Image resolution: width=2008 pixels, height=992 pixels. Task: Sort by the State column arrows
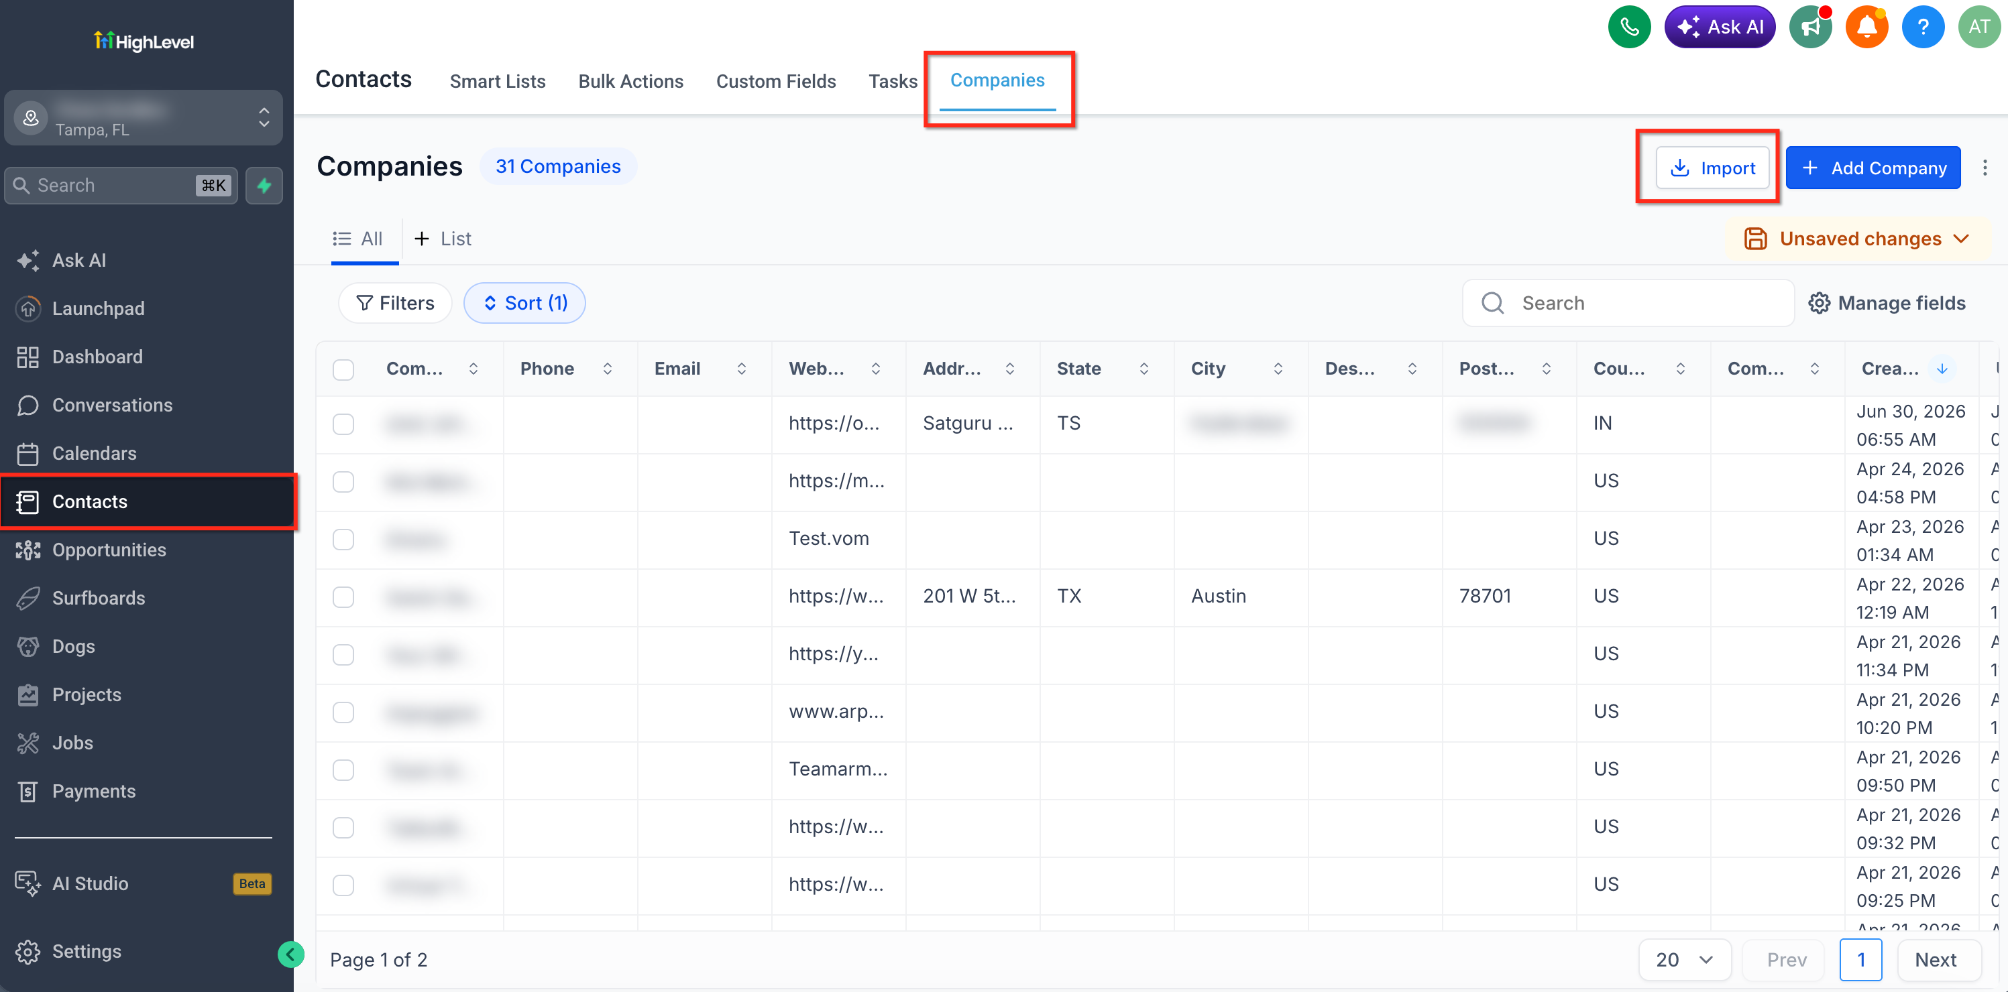[1144, 369]
